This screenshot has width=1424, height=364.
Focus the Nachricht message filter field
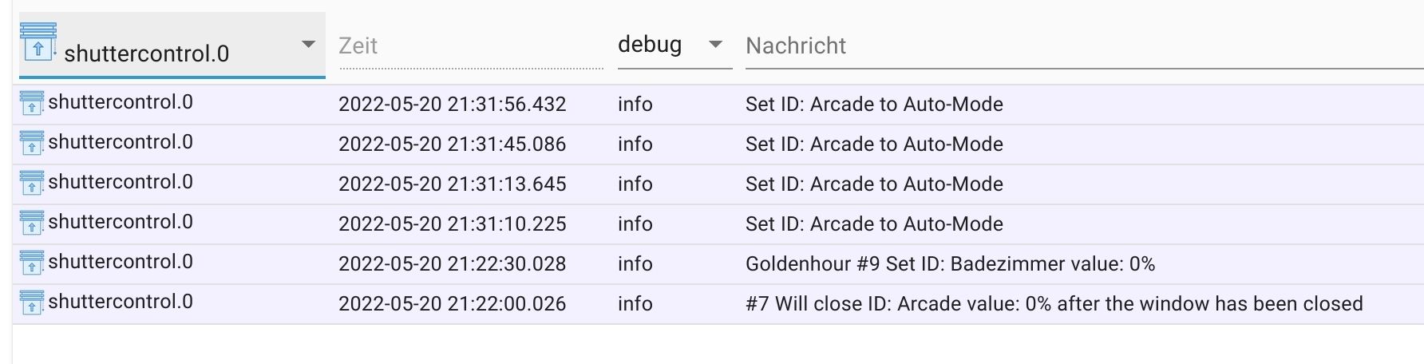pos(1084,45)
